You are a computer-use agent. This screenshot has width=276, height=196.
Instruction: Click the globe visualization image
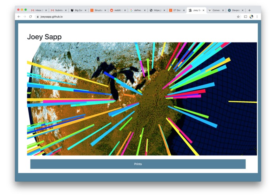(142, 99)
